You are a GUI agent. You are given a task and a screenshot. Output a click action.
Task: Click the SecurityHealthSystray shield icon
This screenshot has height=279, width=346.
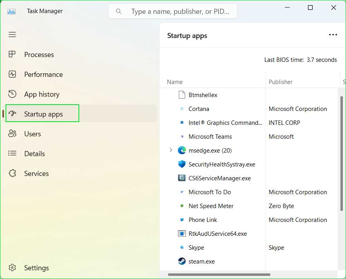pos(182,164)
